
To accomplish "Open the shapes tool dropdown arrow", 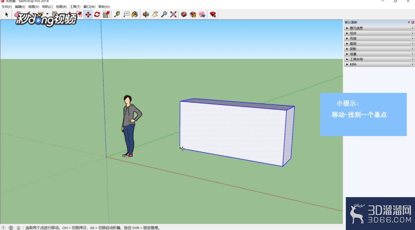I will pos(47,15).
